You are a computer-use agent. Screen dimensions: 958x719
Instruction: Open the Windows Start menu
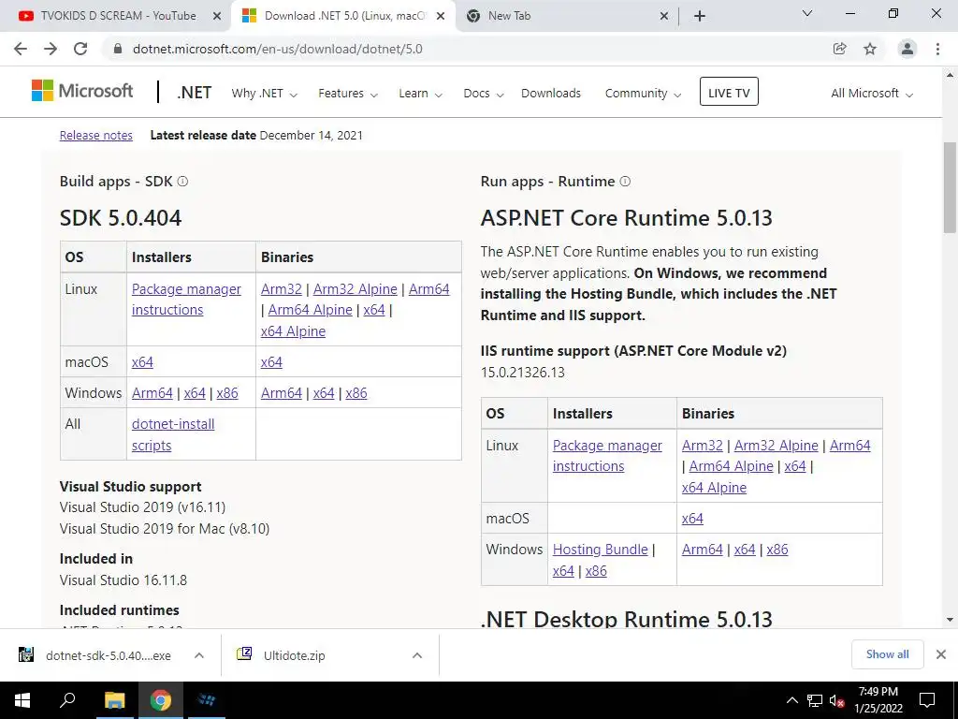click(22, 700)
